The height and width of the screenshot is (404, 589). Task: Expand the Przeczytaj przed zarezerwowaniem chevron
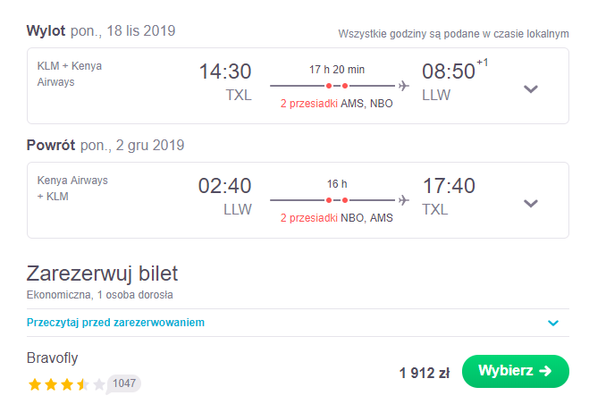tap(553, 323)
